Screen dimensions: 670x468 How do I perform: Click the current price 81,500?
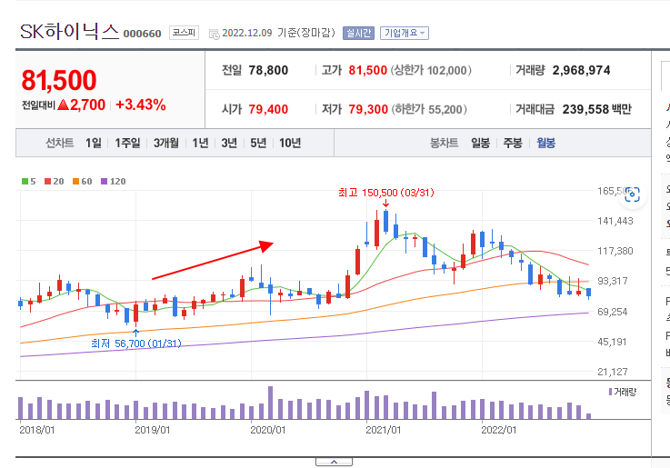59,80
